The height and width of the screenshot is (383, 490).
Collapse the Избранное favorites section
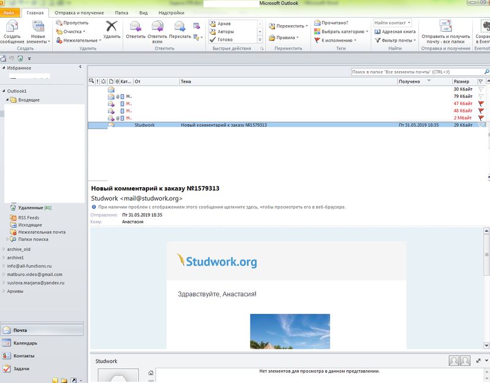(81, 67)
